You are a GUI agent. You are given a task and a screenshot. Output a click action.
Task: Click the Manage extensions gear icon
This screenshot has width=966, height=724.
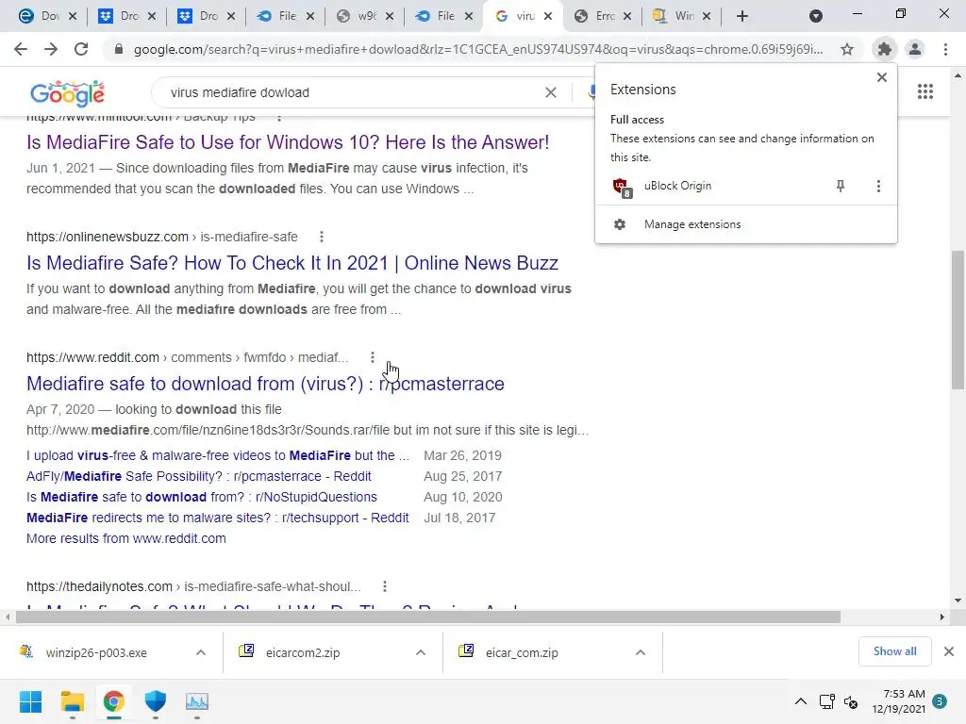pos(620,224)
